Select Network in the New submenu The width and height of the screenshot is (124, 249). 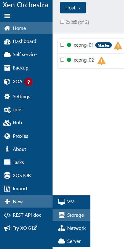(71, 228)
